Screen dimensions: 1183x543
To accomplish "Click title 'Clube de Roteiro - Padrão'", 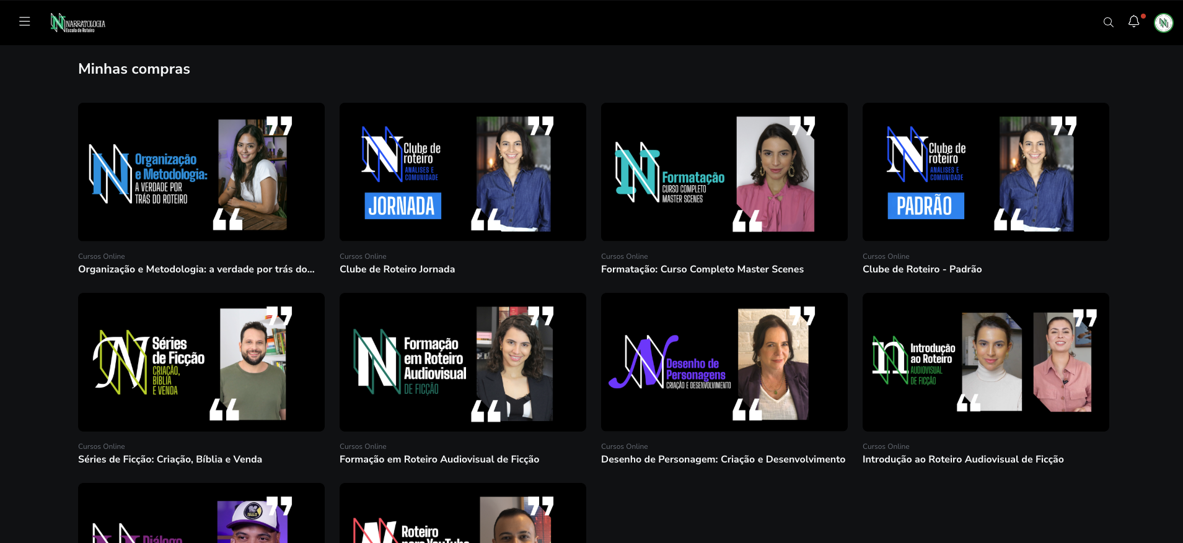I will click(922, 269).
